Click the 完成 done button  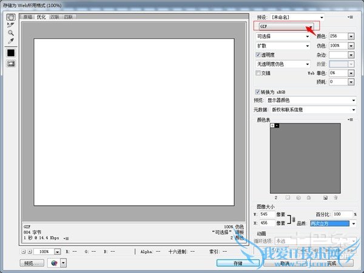click(x=332, y=263)
